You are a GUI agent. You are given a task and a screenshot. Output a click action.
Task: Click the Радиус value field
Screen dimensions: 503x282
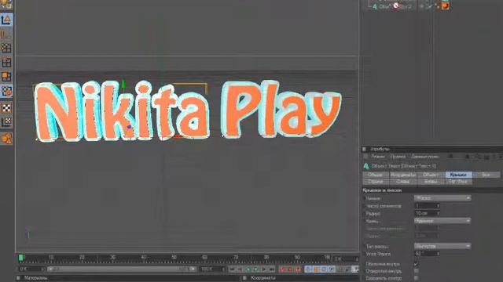pos(427,213)
